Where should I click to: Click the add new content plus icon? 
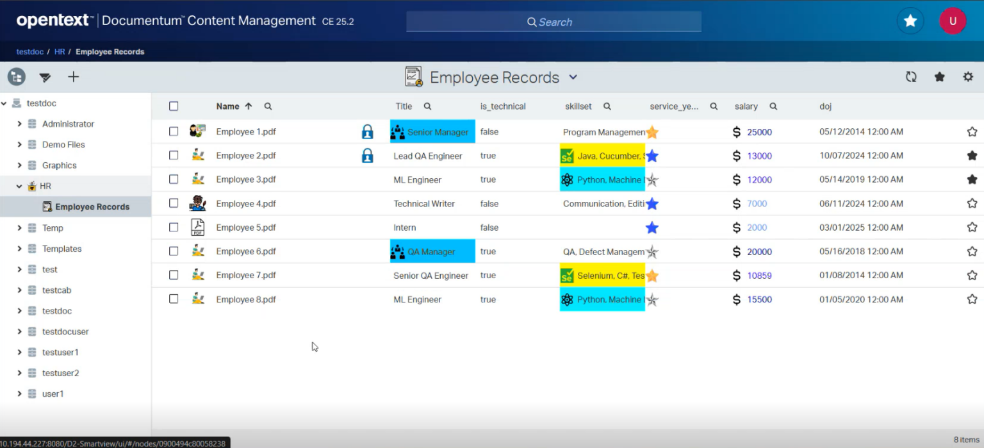73,76
